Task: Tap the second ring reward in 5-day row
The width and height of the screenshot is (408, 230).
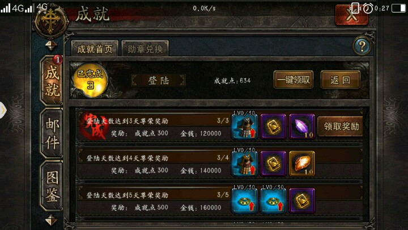Action: (273, 201)
